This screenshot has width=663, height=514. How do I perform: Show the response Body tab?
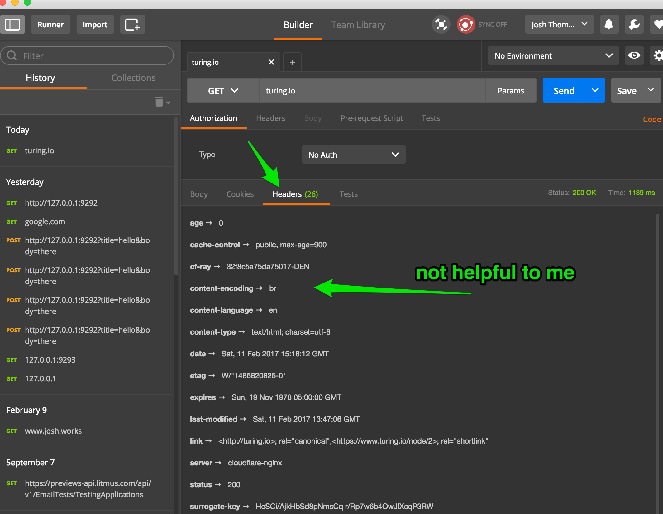click(x=199, y=194)
